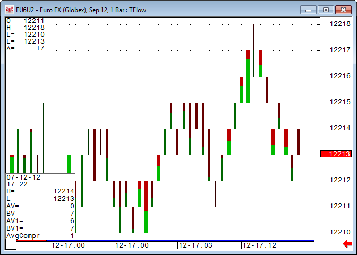Click the red 12213 current price marker
The width and height of the screenshot is (357, 255).
click(337, 154)
